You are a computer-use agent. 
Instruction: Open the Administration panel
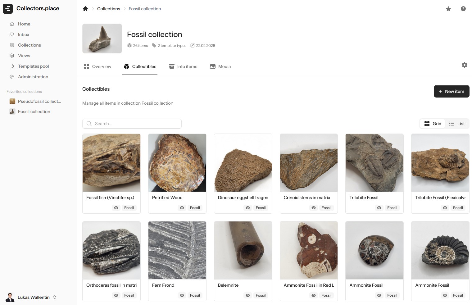coord(33,77)
